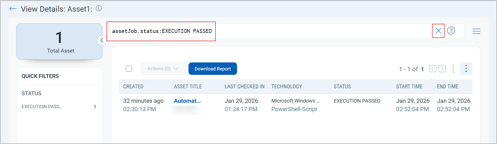
Task: Open the hamburger menu at top right
Action: pyautogui.click(x=476, y=31)
